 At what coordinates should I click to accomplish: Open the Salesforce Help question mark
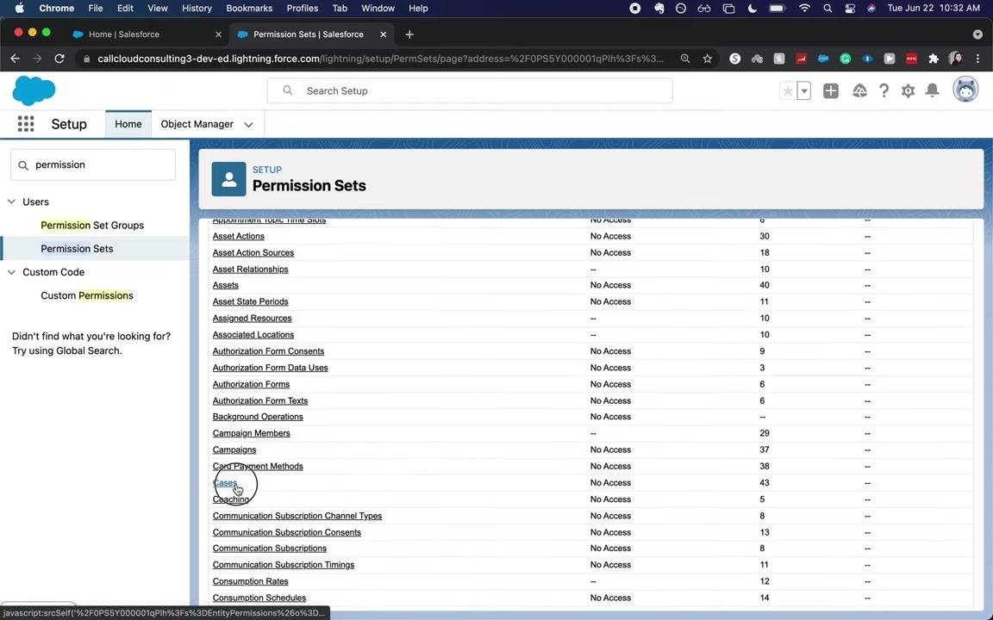point(884,91)
